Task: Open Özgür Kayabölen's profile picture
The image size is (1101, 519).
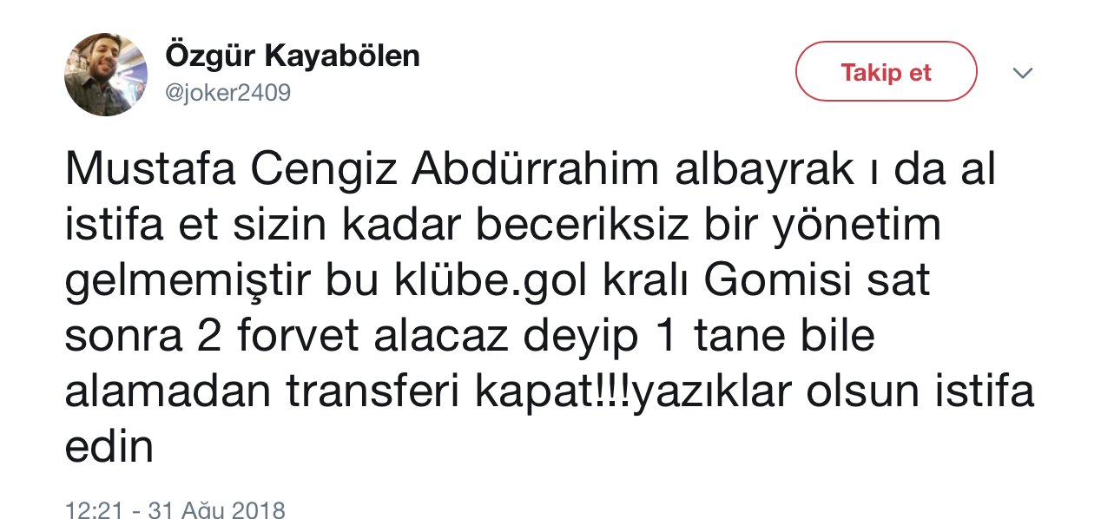Action: coord(105,75)
